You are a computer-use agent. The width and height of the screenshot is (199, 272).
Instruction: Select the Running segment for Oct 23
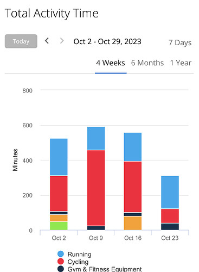point(170,192)
